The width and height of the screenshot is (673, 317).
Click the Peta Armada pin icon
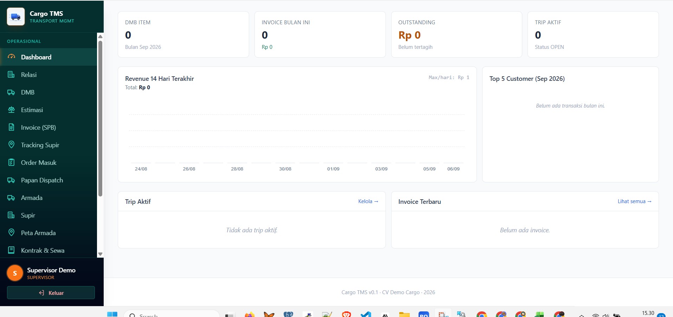tap(11, 233)
